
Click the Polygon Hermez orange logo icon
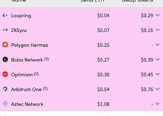(x=5, y=45)
